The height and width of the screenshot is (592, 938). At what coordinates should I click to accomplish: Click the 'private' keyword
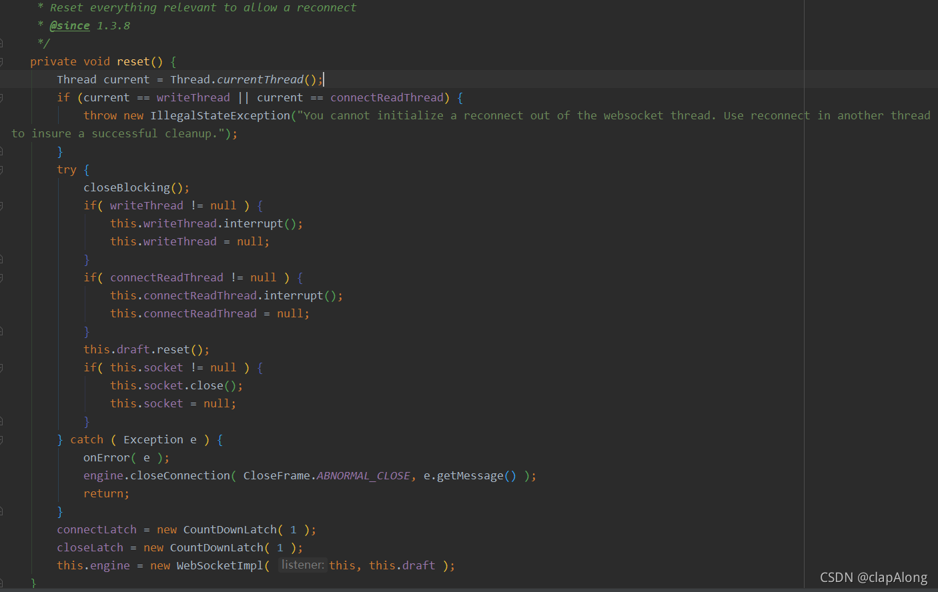coord(53,61)
